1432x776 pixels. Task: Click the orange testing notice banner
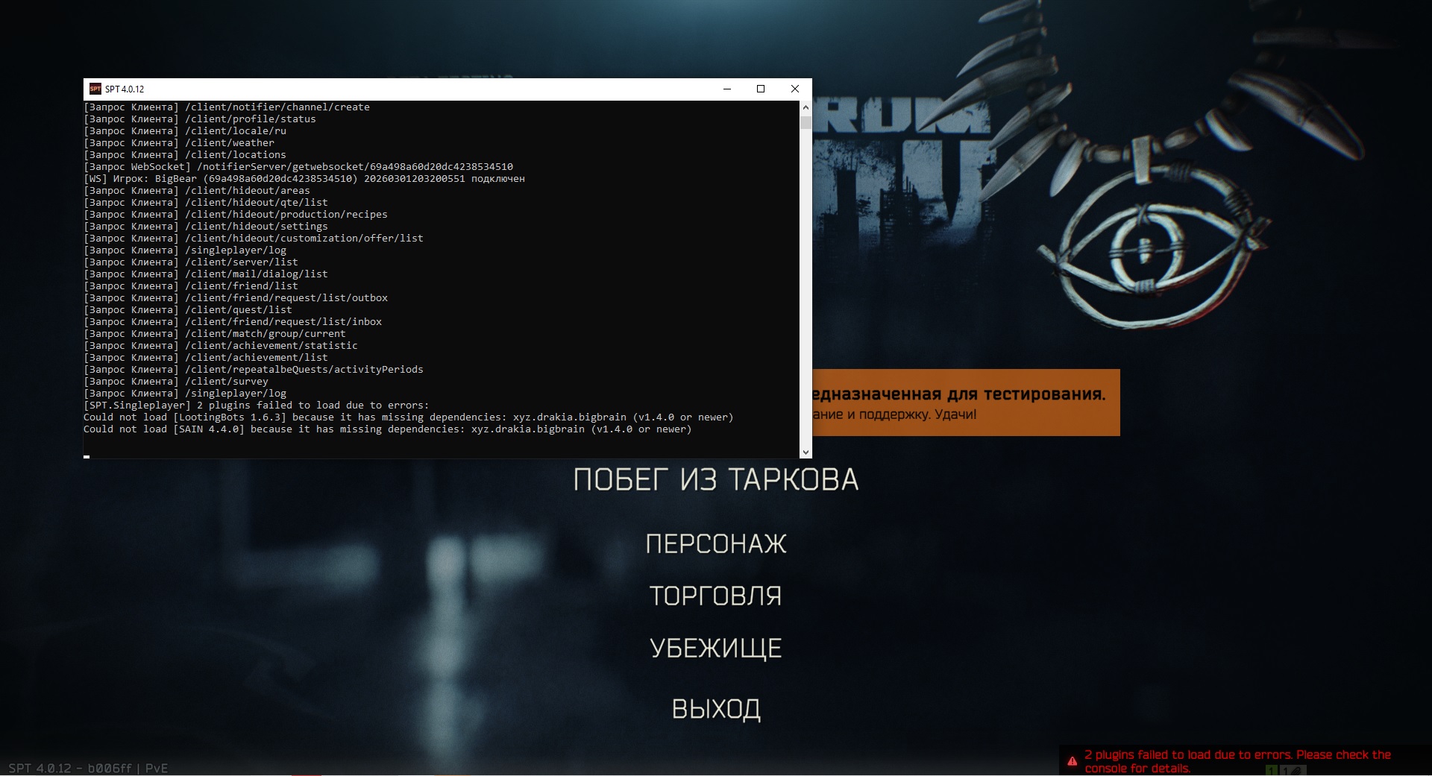966,403
